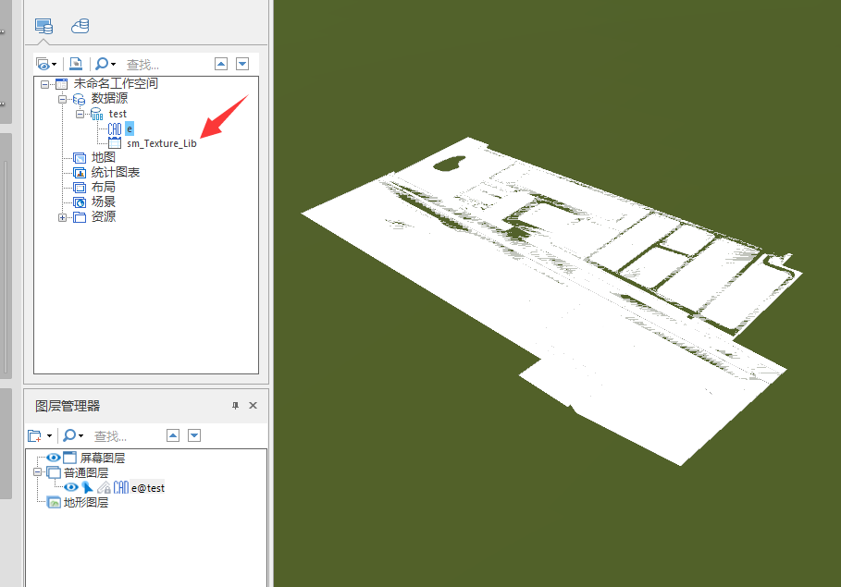Jump to next workspace search result
841x587 pixels.
click(x=242, y=64)
